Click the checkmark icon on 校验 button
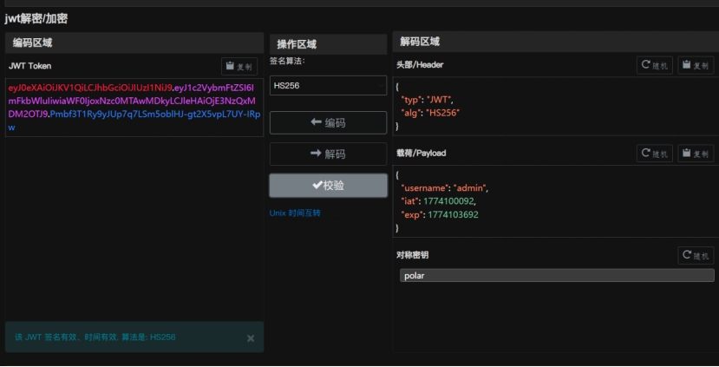The height and width of the screenshot is (367, 719). tap(317, 185)
